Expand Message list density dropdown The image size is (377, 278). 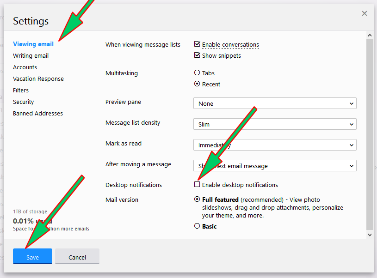275,124
